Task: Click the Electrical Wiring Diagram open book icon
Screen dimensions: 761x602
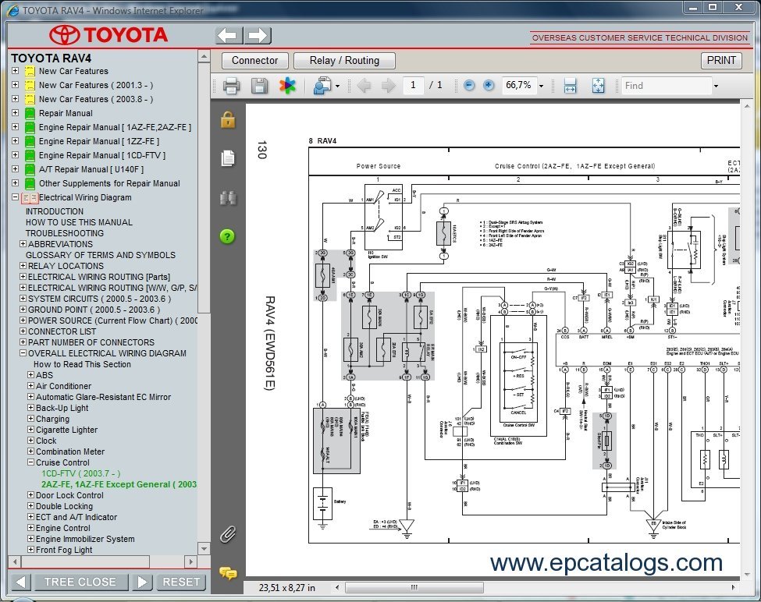Action: [30, 198]
